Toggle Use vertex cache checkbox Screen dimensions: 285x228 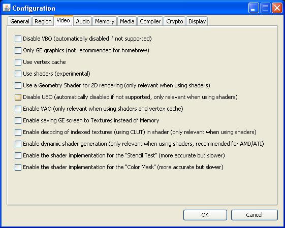(x=18, y=62)
